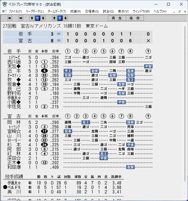
Task: Click home run count 38 for 山川
Action: point(44,136)
